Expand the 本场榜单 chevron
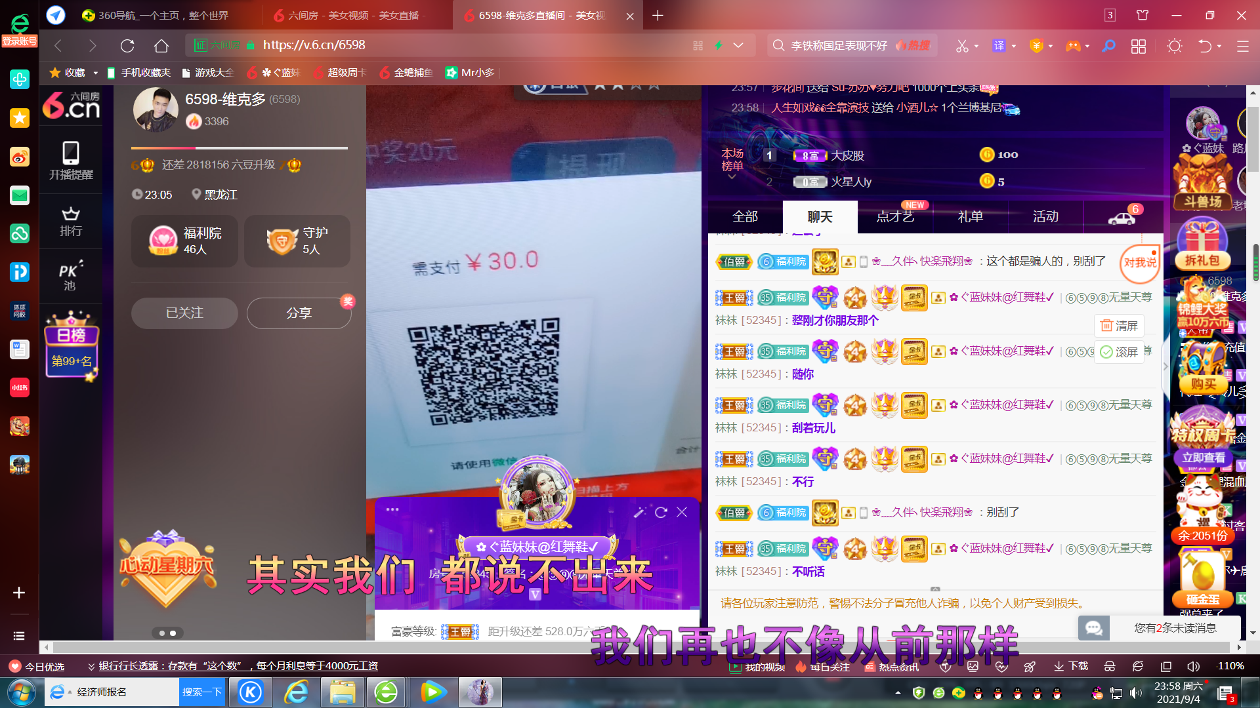The image size is (1260, 708). [x=732, y=177]
